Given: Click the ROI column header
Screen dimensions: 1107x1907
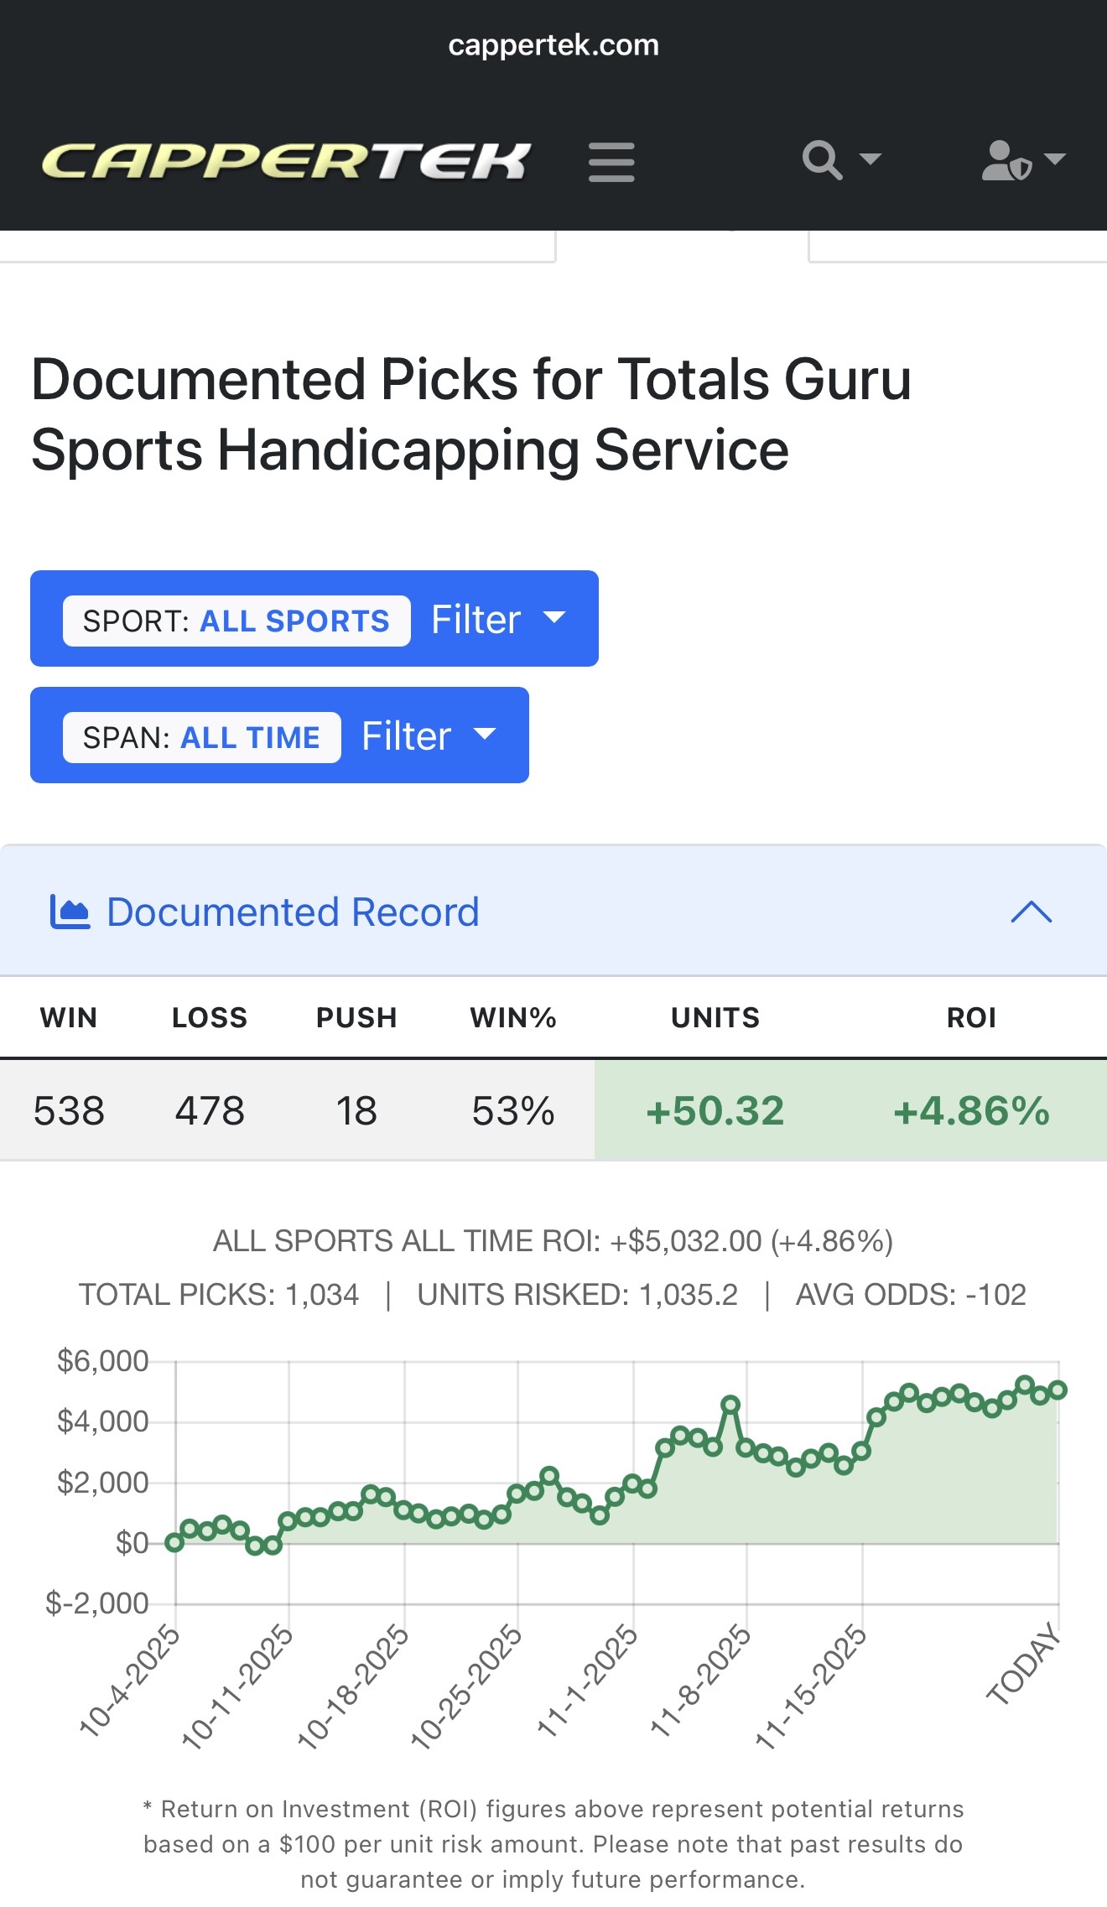Looking at the screenshot, I should (x=970, y=1017).
